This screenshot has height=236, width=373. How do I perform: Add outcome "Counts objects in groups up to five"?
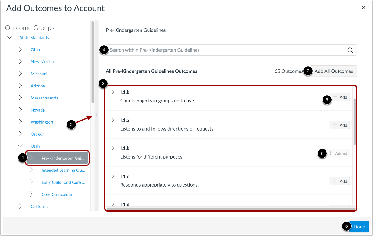[x=340, y=97]
